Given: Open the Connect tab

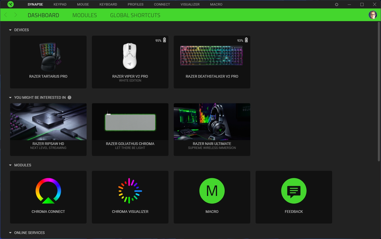Looking at the screenshot, I should [162, 4].
